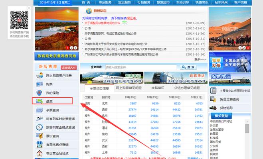
Task: Open 济南铁路局关于加开荣成至北京南动车组列车的公告
Action: click(x=116, y=44)
